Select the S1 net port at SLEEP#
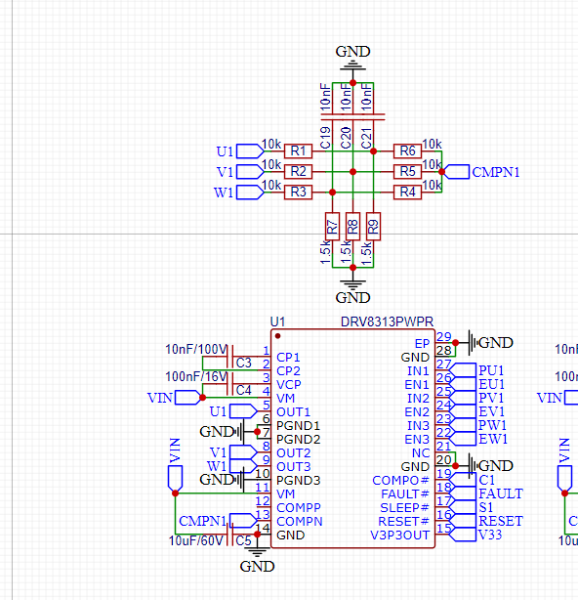Viewport: 578px width, 600px height. (x=463, y=507)
